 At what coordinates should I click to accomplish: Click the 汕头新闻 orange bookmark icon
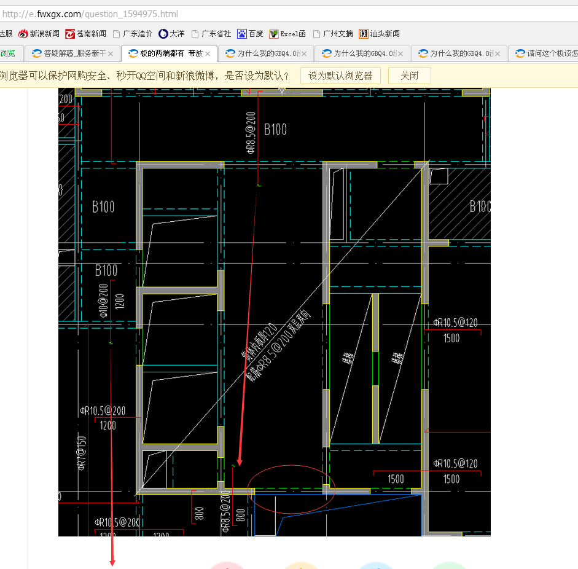point(364,34)
